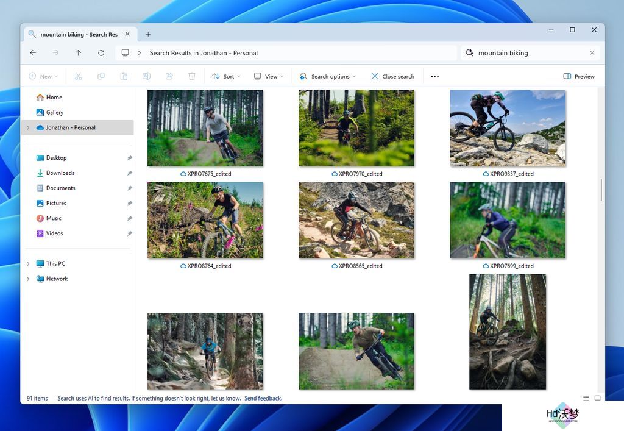This screenshot has height=431, width=624.
Task: Select Network in sidebar
Action: (x=57, y=279)
